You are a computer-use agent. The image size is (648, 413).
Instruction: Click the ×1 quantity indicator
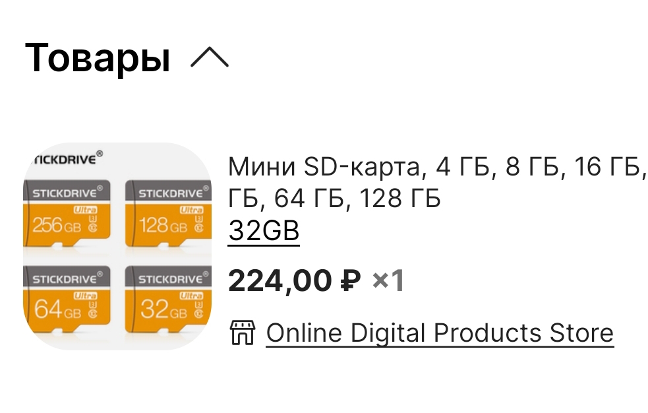coord(388,280)
